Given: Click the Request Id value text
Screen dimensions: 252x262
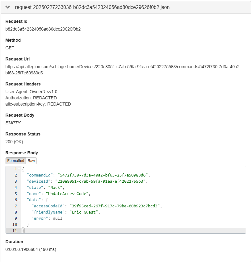Looking at the screenshot, I should (x=43, y=29).
